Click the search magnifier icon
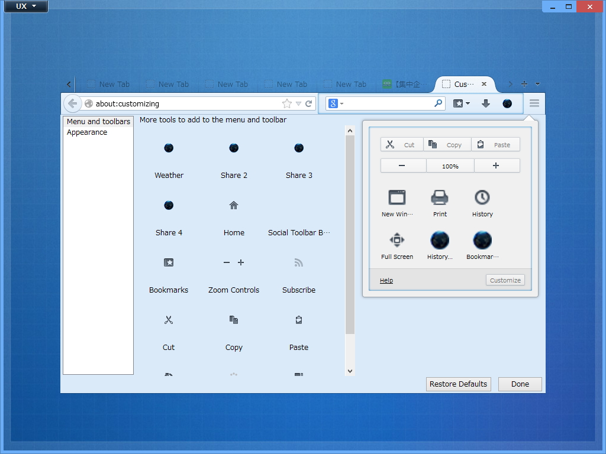Image resolution: width=606 pixels, height=454 pixels. coord(439,103)
